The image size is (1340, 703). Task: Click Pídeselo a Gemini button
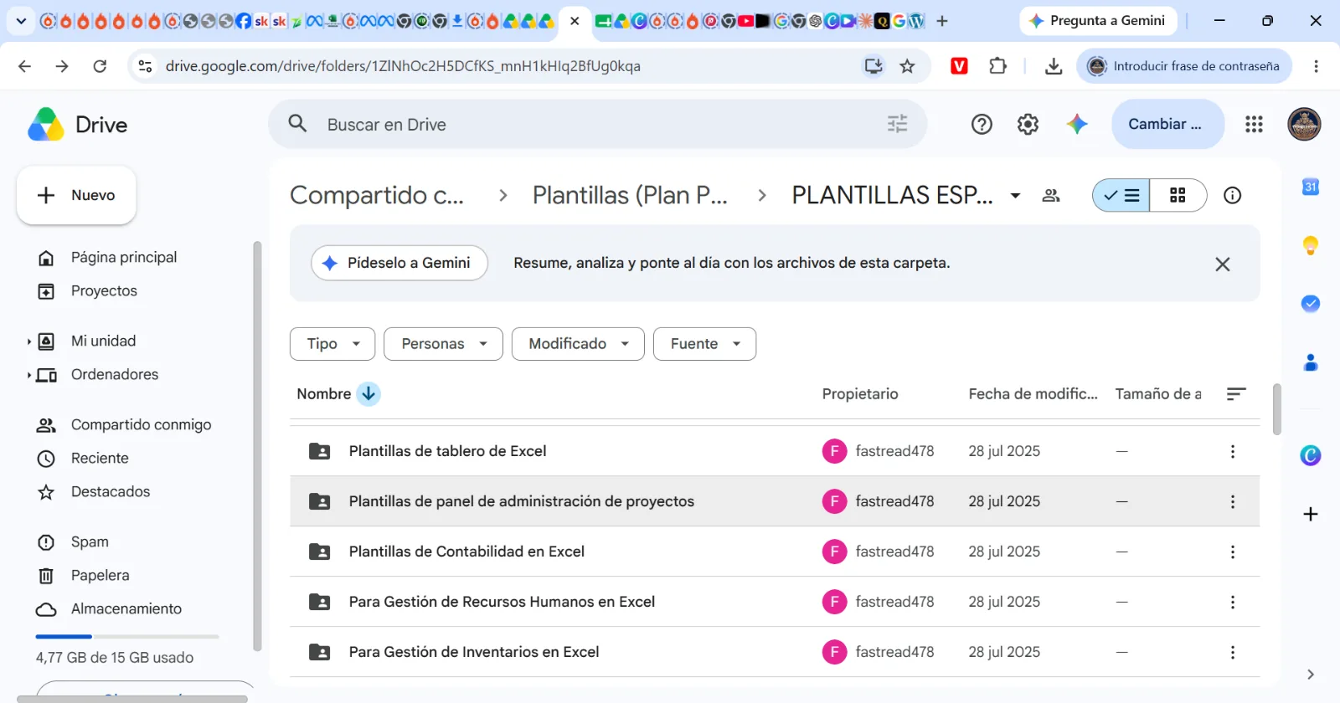(399, 263)
